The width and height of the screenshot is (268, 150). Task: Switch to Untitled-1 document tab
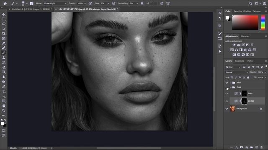coord(31,9)
